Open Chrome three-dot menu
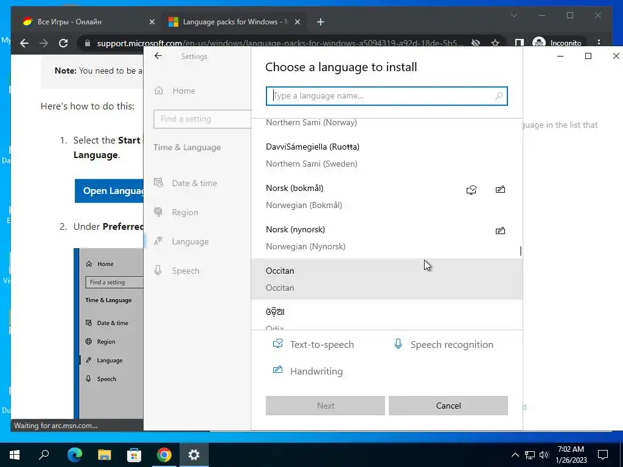 [599, 43]
